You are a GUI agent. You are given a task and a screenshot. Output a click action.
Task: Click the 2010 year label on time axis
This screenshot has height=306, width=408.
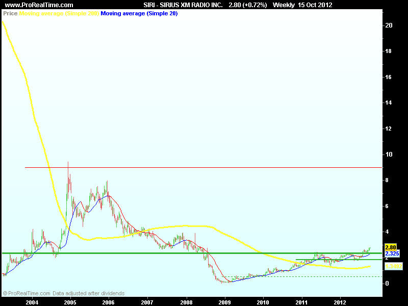263,302
